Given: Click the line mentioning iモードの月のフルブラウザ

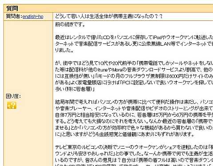Looking at the screenshot, I should [x=134, y=76].
